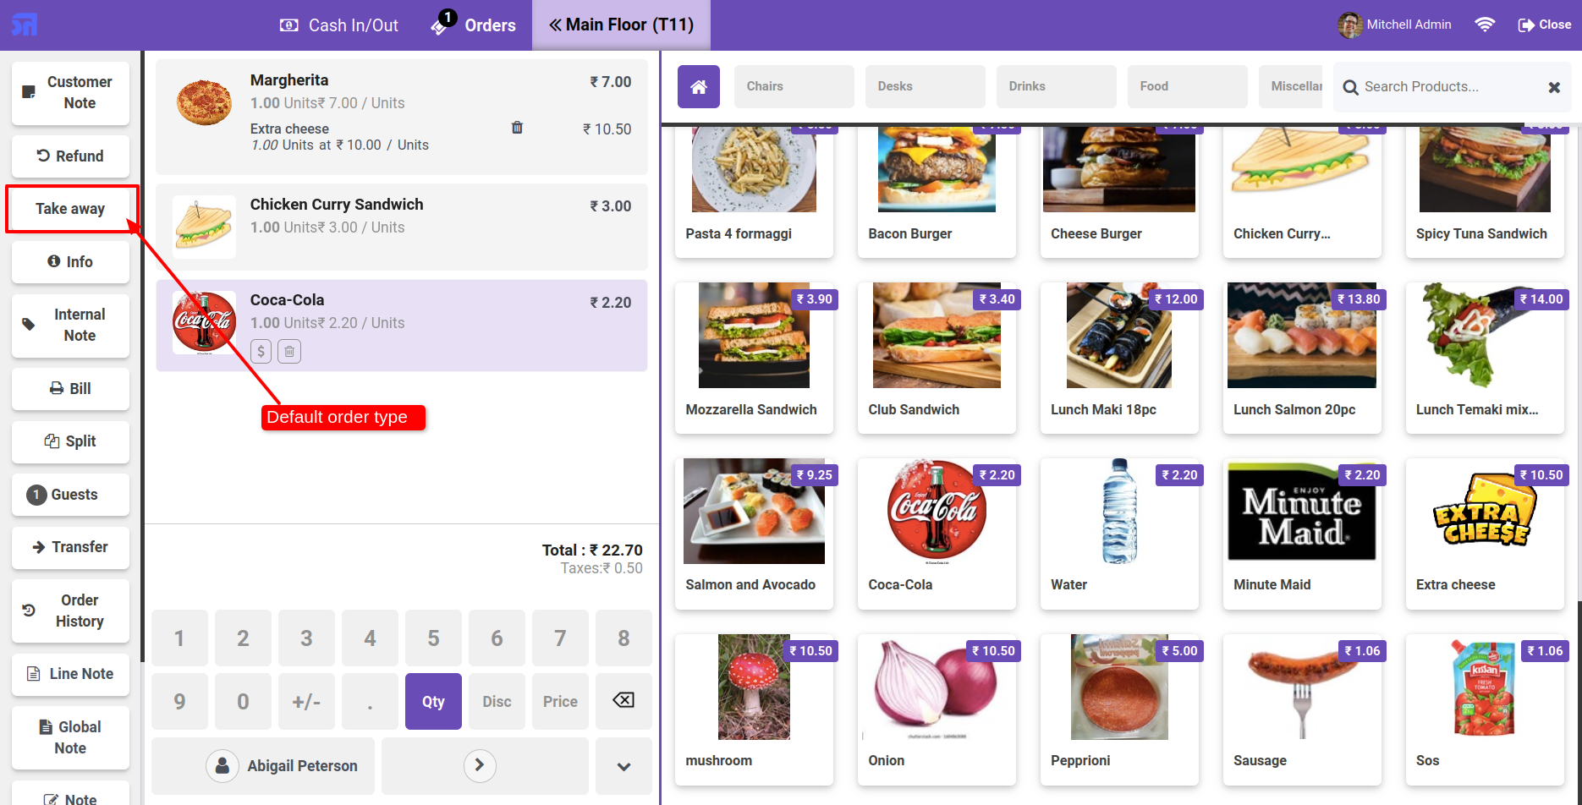Go back via Main Floor (T11) chevron
Viewport: 1582px width, 805px height.
pos(621,25)
